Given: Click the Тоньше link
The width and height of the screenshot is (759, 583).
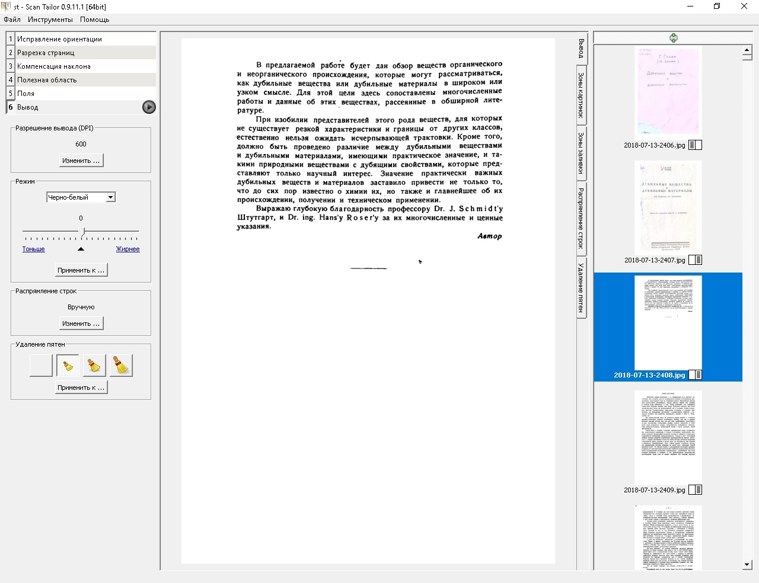Looking at the screenshot, I should click(34, 249).
